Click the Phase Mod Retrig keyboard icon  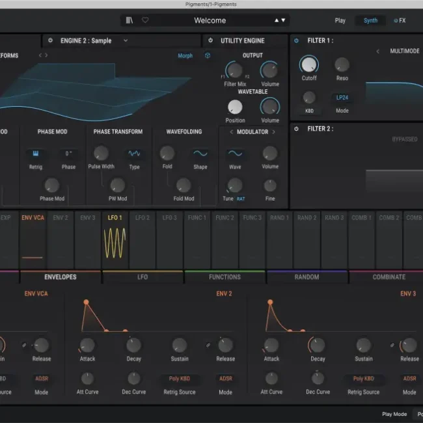click(x=36, y=154)
